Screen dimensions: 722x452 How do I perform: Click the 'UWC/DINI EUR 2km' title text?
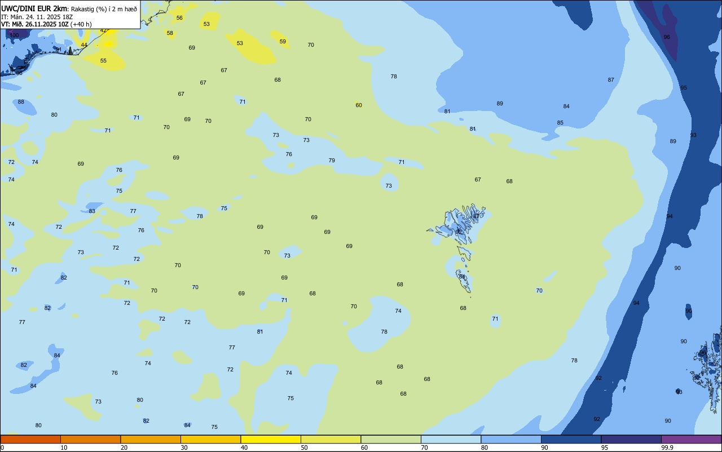[34, 8]
